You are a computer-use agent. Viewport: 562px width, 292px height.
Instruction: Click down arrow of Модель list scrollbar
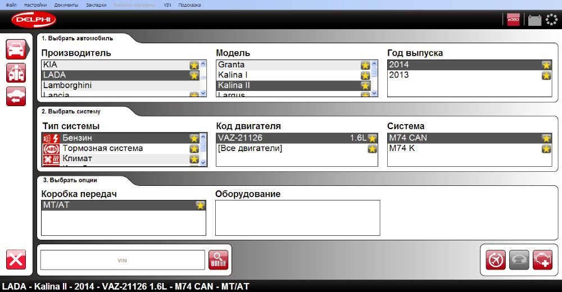[x=374, y=93]
